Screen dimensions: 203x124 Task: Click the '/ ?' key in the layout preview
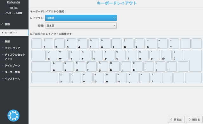(156, 78)
